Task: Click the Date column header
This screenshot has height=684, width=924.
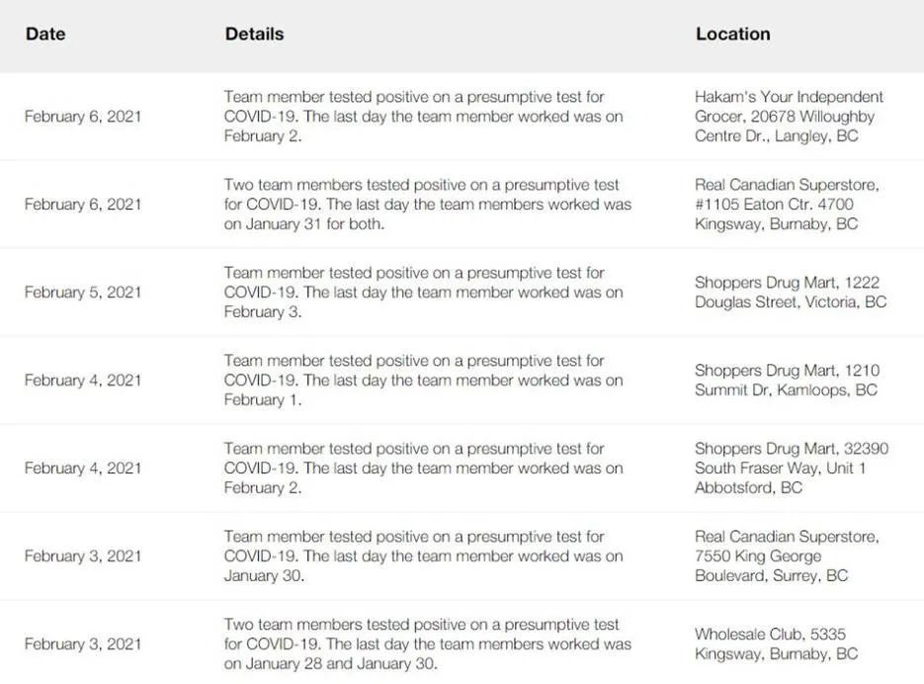Action: [45, 34]
